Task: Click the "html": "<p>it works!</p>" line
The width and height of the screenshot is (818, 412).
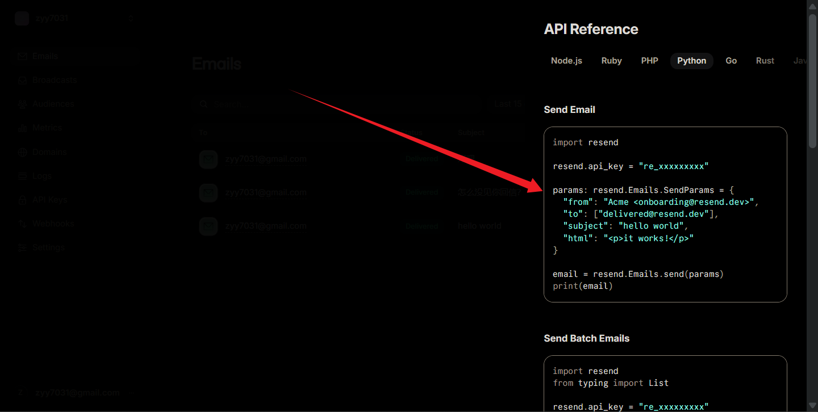Action: click(x=628, y=238)
